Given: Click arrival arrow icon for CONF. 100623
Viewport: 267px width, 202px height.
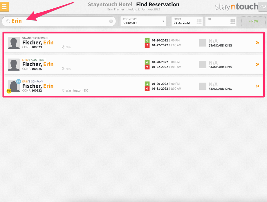Looking at the screenshot, I should [147, 41].
